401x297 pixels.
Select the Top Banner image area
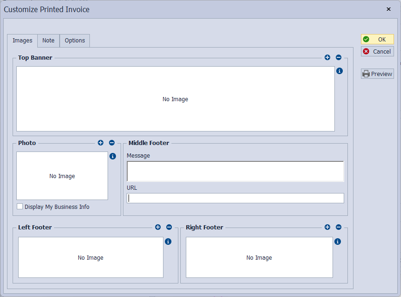point(176,99)
